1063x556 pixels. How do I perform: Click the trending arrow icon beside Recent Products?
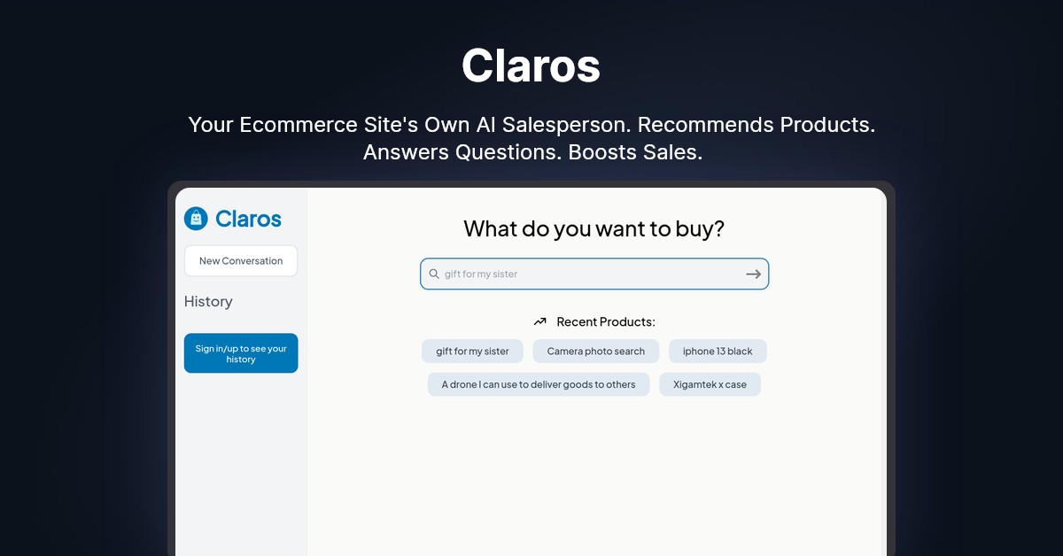point(540,321)
